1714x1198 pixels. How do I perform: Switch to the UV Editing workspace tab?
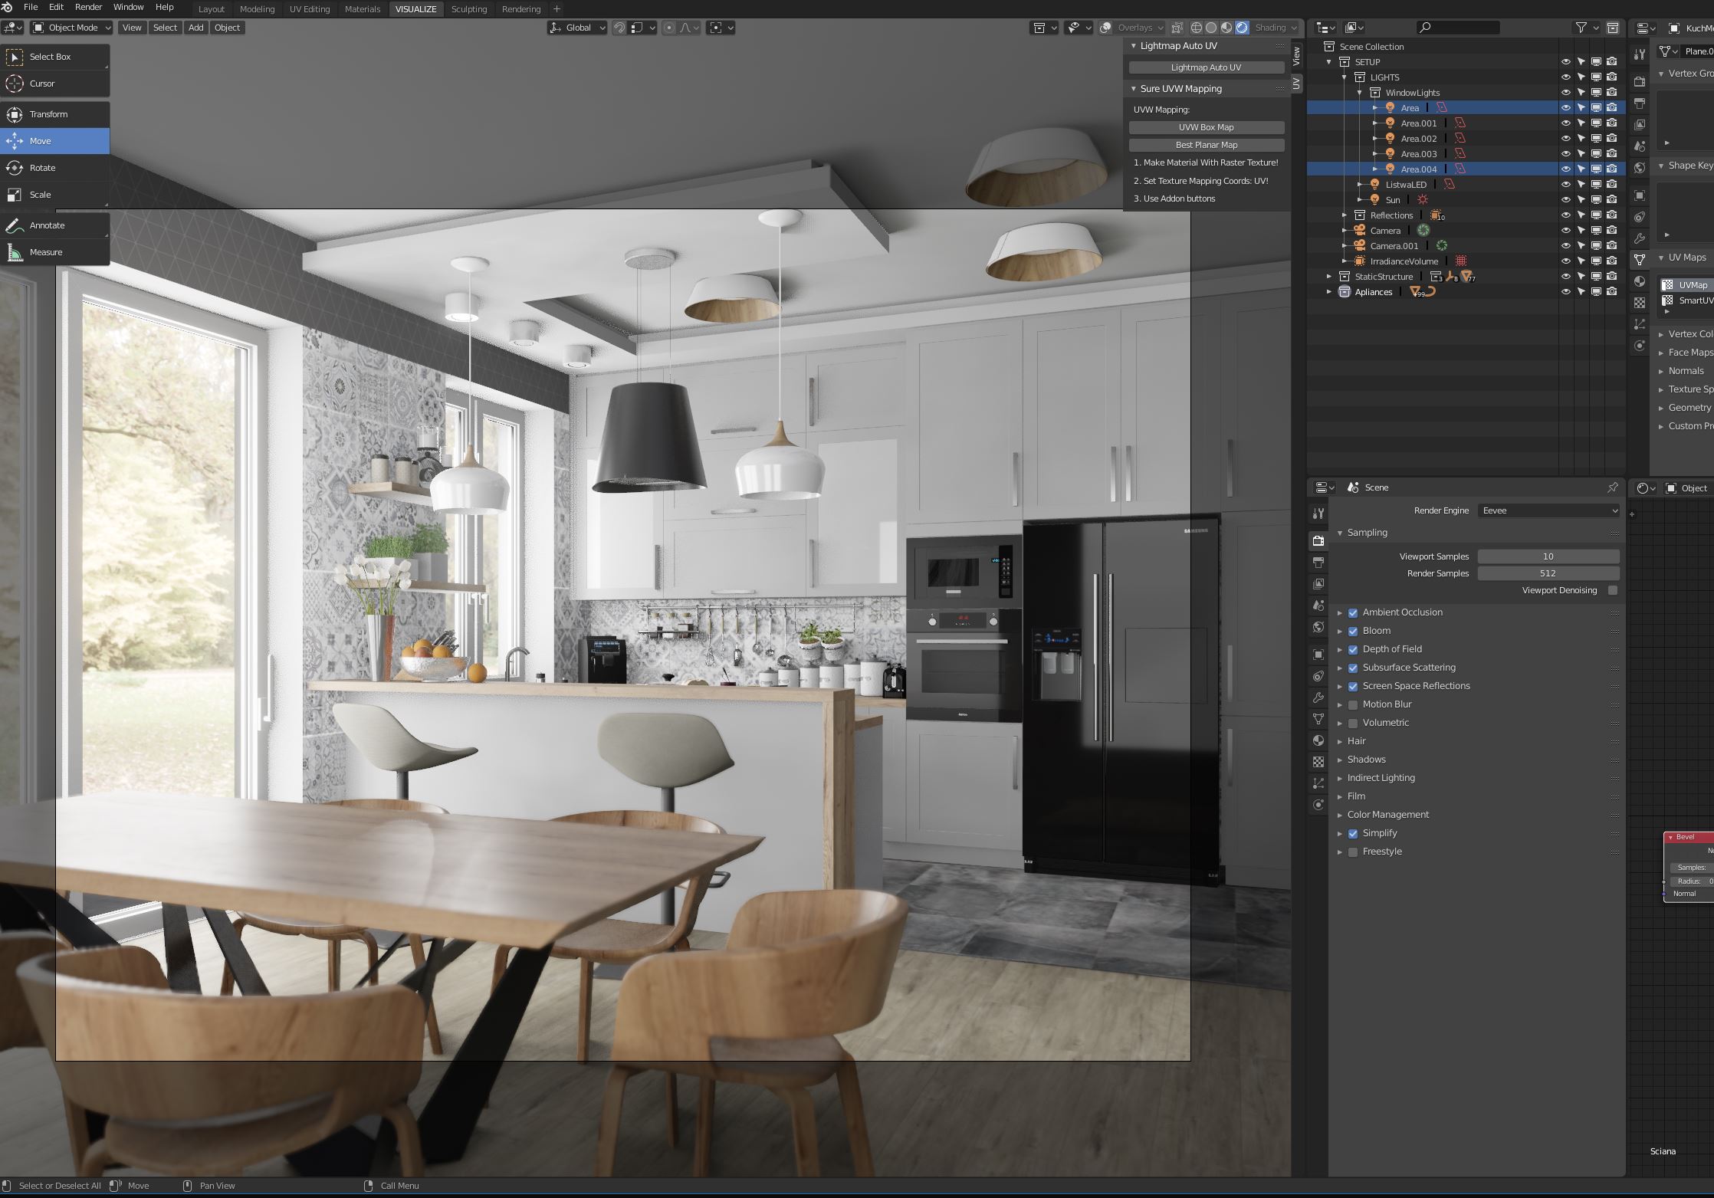pyautogui.click(x=310, y=9)
